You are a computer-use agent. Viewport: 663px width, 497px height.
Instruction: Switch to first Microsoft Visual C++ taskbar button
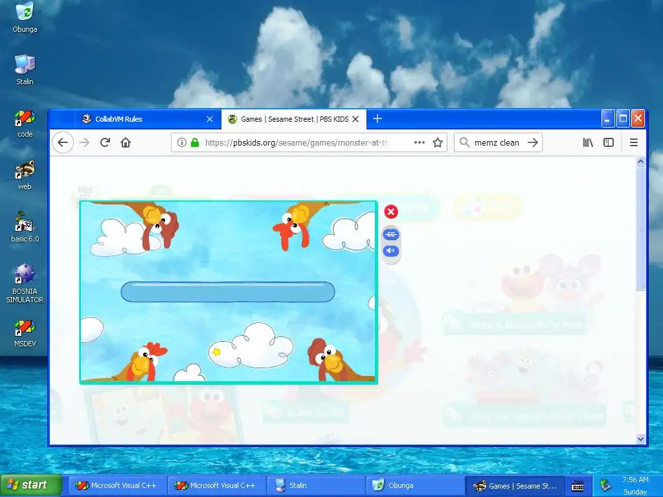(118, 485)
